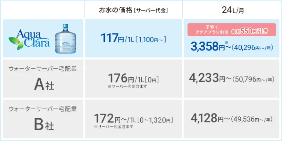This screenshot has height=141, width=282.
Task: Select the 子育てアクアプラン割引 pink banner
Action: click(231, 30)
